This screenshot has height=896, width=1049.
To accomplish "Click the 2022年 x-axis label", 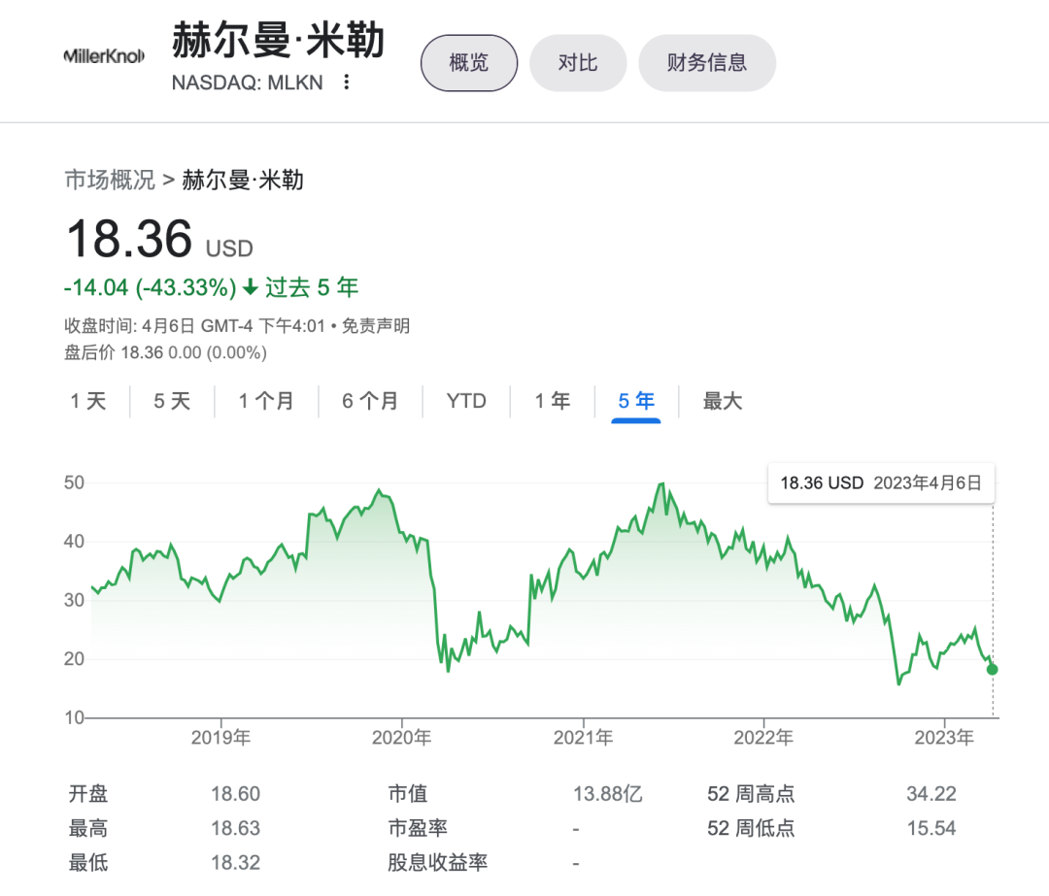I will point(763,738).
